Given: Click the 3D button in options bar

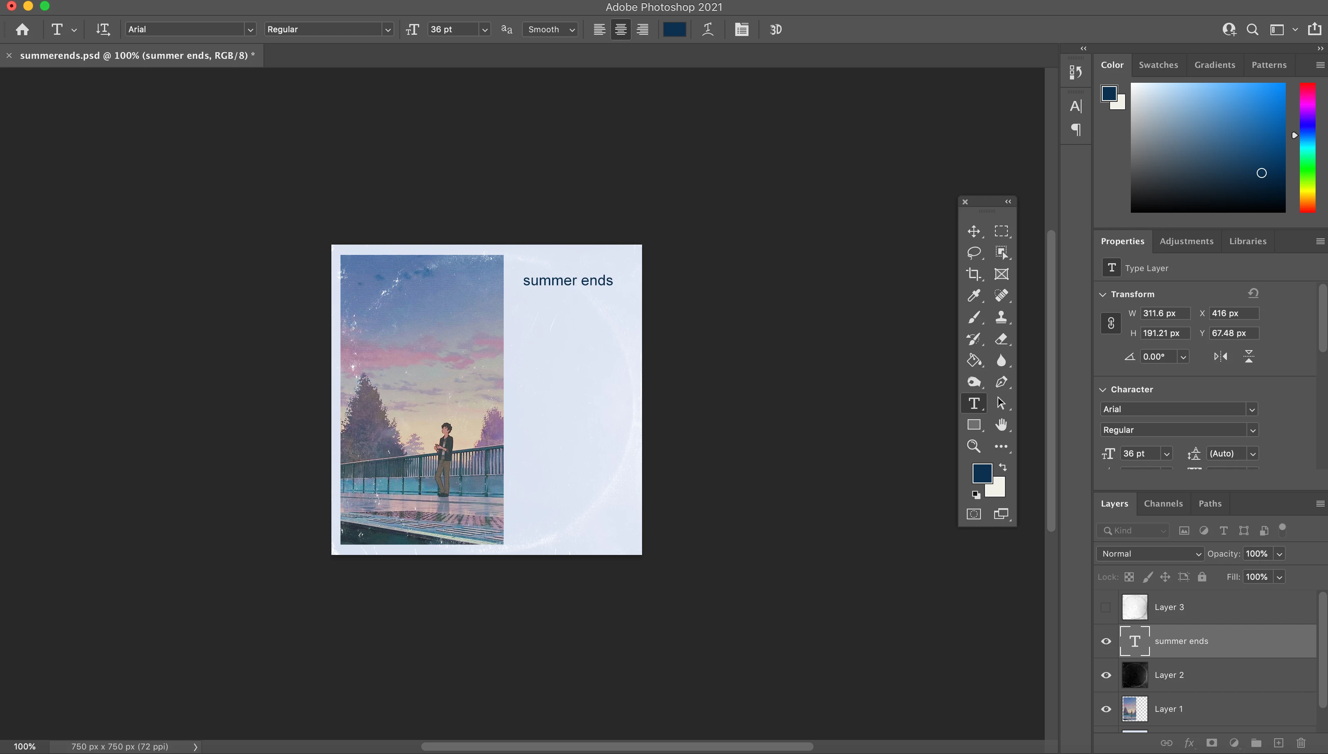Looking at the screenshot, I should 775,29.
